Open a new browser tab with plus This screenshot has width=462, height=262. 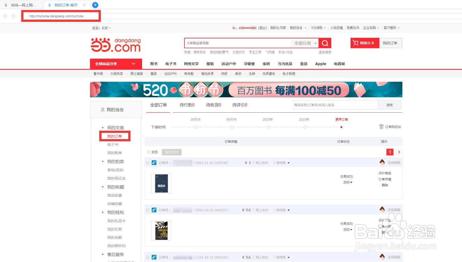coord(95,5)
